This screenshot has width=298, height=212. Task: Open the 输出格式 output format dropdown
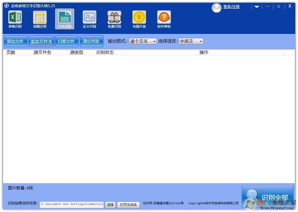click(143, 41)
